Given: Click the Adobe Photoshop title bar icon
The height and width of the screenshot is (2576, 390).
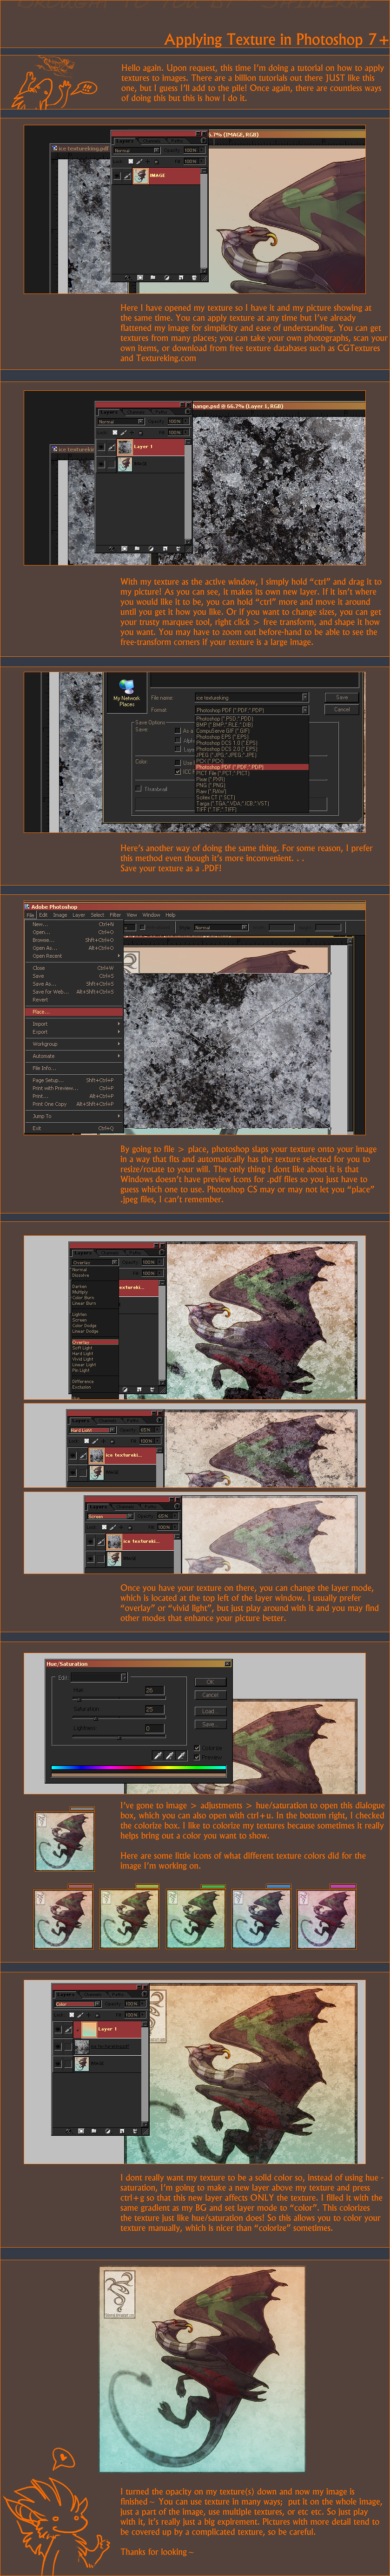Looking at the screenshot, I should coord(27,906).
